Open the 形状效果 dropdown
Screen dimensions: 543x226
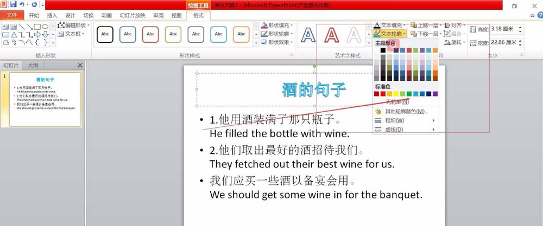277,42
